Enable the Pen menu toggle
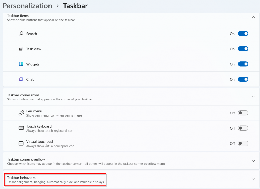 click(x=243, y=113)
